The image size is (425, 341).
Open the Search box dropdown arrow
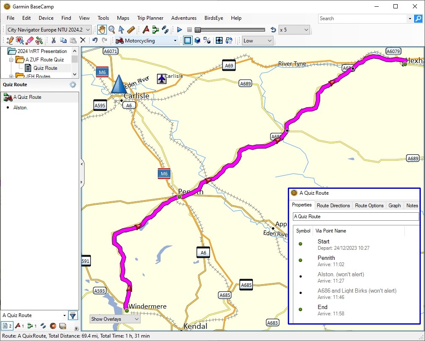[x=410, y=19]
